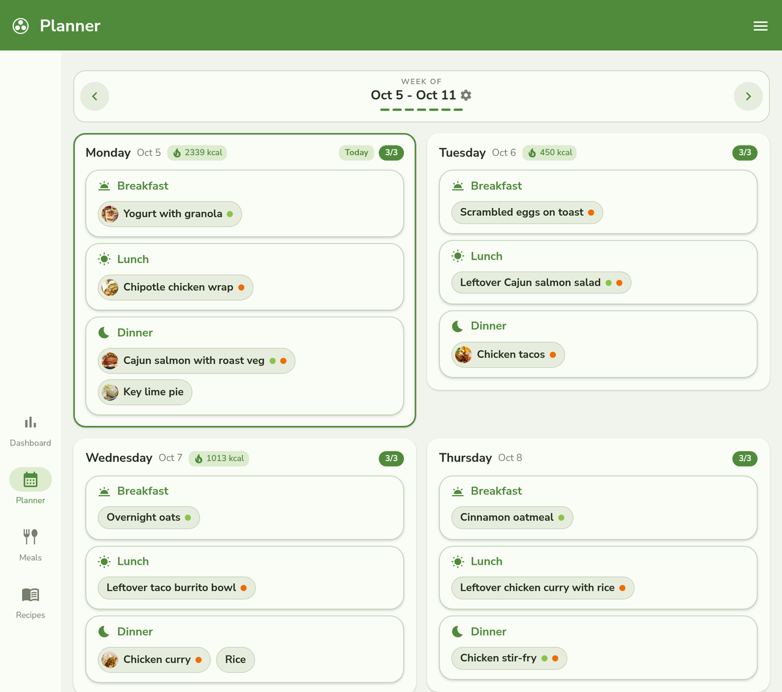The height and width of the screenshot is (692, 782).
Task: Click Monday Lunch sun icon
Action: (x=104, y=259)
